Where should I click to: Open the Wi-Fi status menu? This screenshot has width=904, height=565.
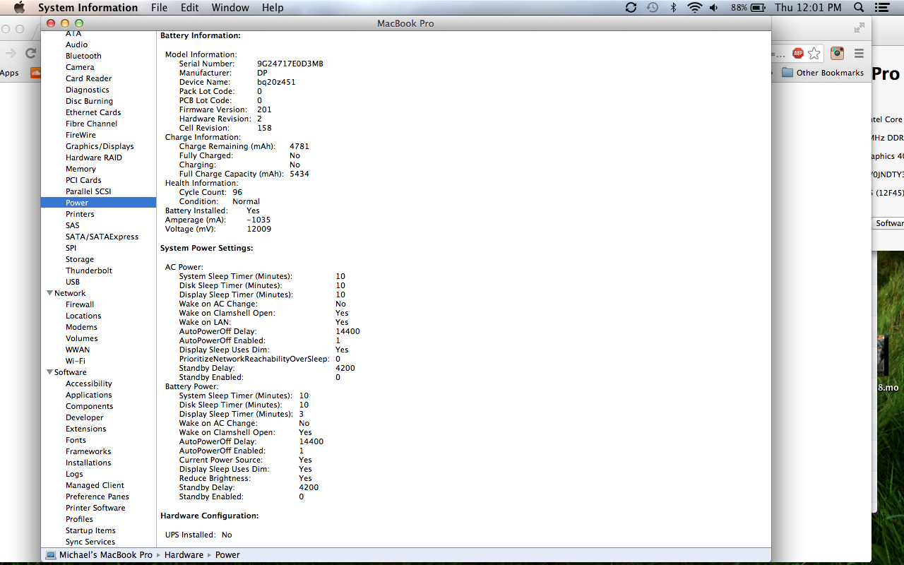point(695,8)
